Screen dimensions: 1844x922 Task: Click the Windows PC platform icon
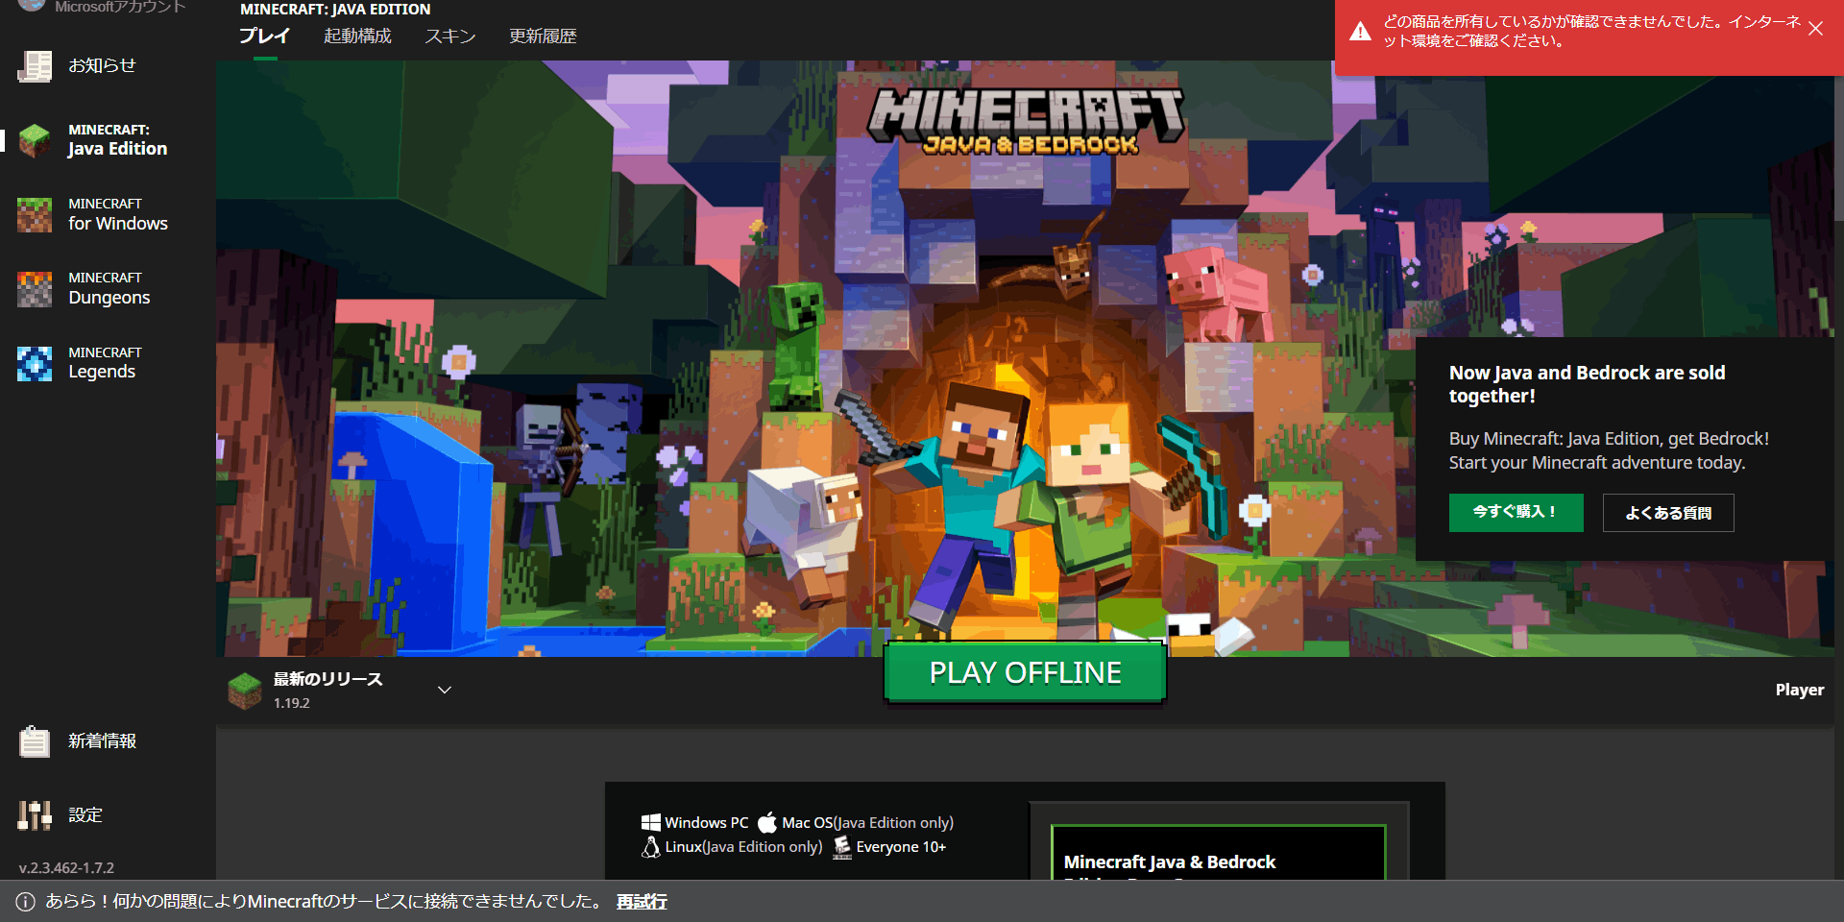click(651, 822)
